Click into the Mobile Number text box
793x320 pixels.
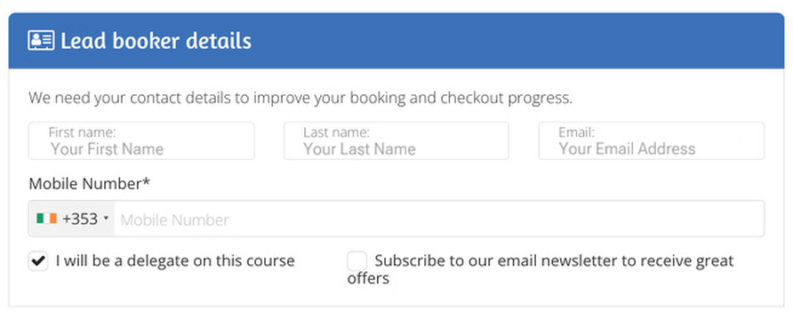[x=439, y=219]
